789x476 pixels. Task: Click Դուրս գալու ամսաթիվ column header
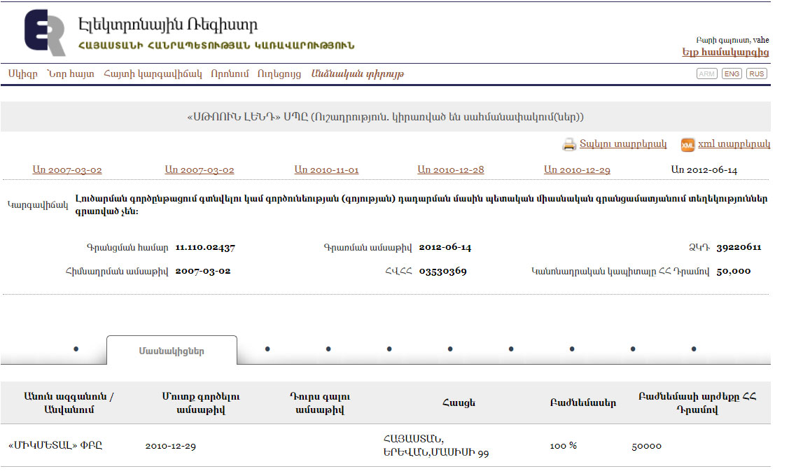point(320,402)
